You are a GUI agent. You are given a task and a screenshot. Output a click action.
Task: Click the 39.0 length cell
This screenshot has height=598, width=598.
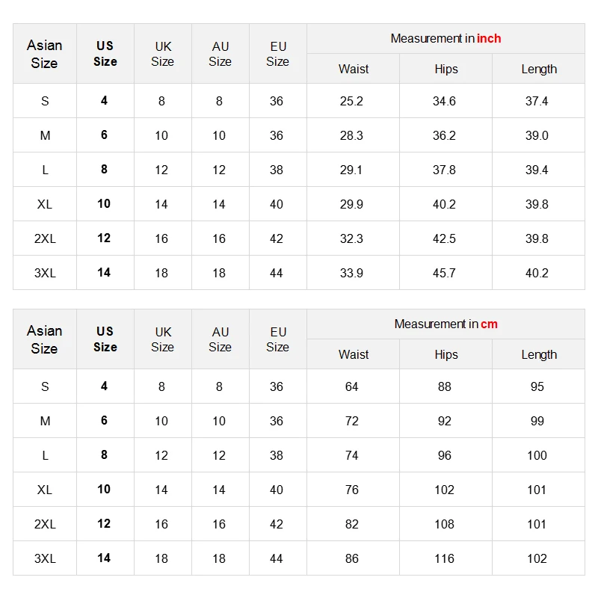(537, 135)
